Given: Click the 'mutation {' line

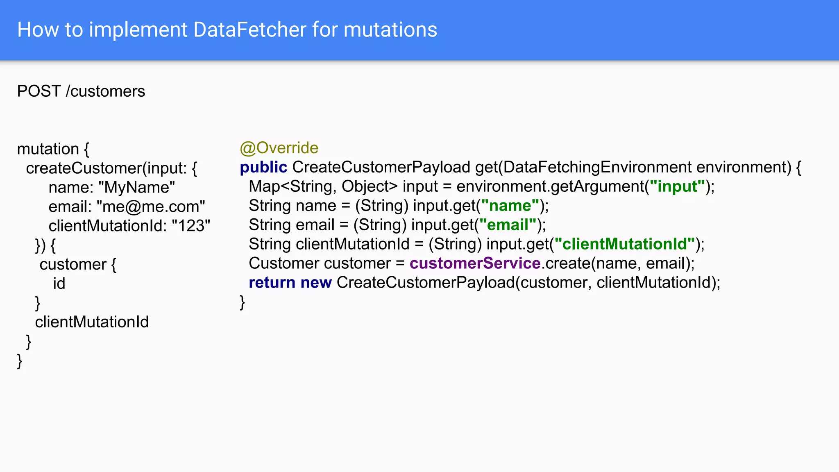Looking at the screenshot, I should point(53,149).
